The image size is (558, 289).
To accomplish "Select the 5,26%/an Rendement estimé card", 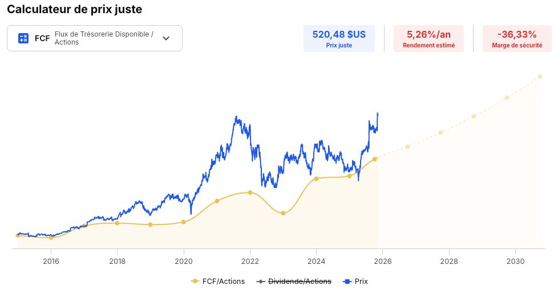I will click(428, 38).
